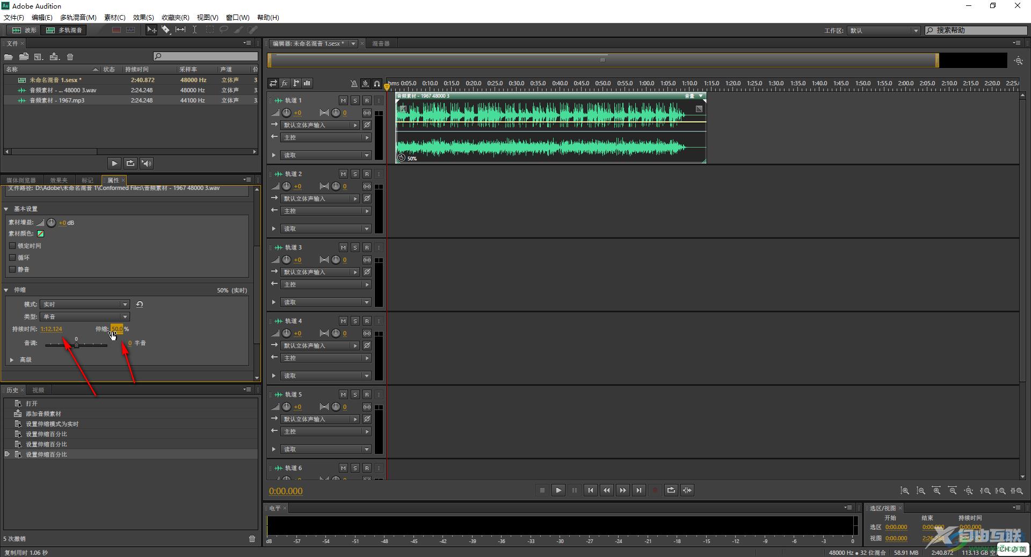Select the Razor cut tool
Image resolution: width=1031 pixels, height=557 pixels.
166,30
